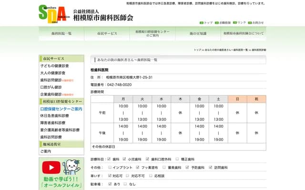The height and width of the screenshot is (190, 305).
Task: Click the 午前 row label
Action: pyautogui.click(x=102, y=113)
